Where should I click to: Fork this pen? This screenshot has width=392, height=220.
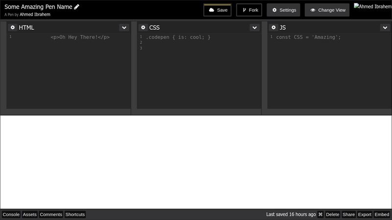click(249, 10)
